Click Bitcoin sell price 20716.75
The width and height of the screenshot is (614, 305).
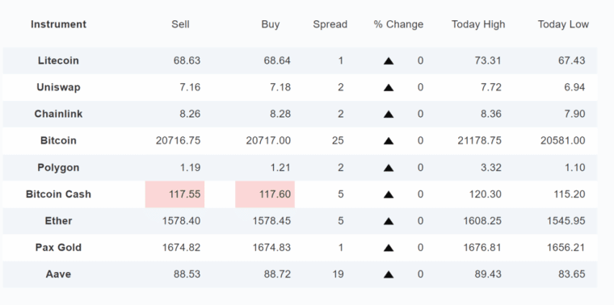click(179, 140)
